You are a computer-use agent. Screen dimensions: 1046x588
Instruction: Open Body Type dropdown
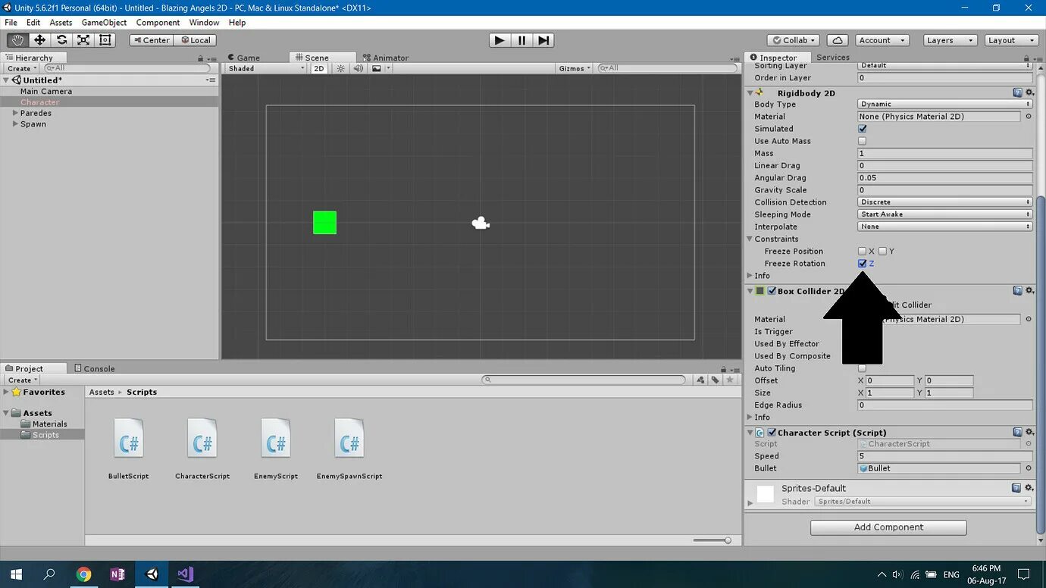[945, 105]
